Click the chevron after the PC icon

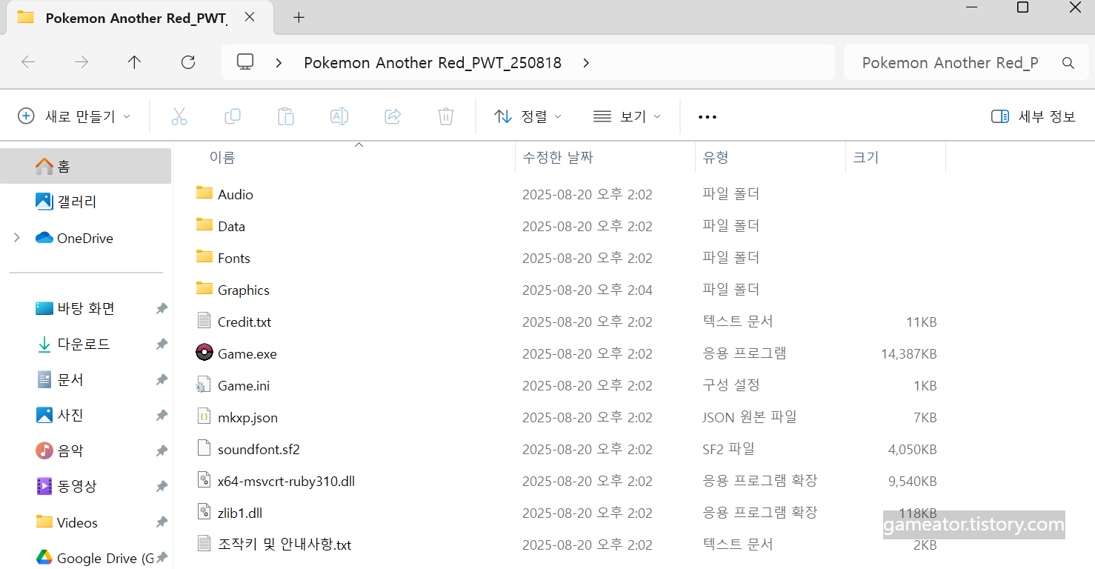click(x=279, y=63)
